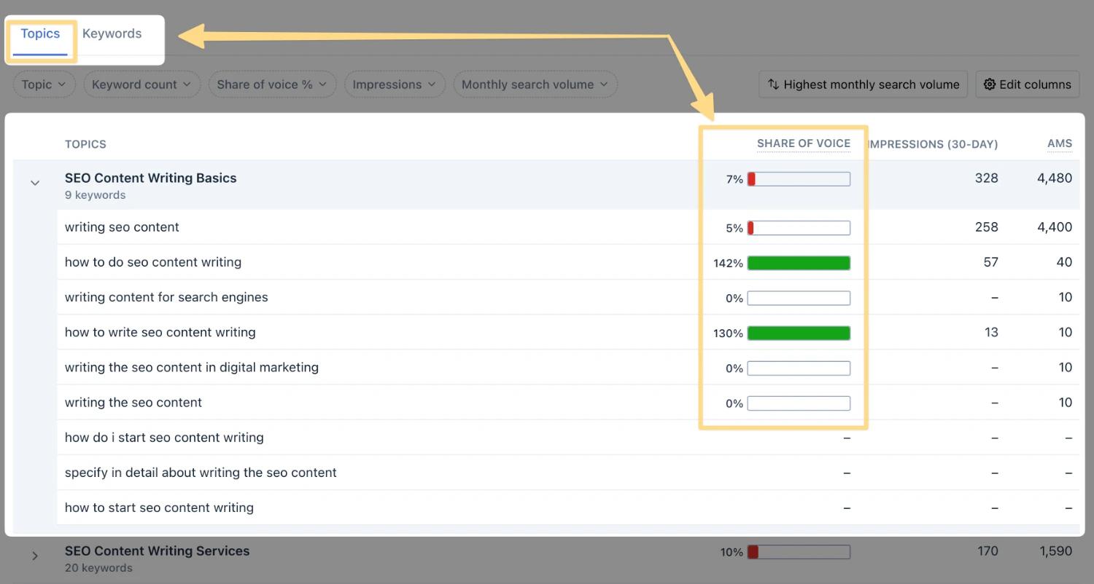The width and height of the screenshot is (1094, 584).
Task: Click the 4,400 AMS value
Action: [1055, 227]
